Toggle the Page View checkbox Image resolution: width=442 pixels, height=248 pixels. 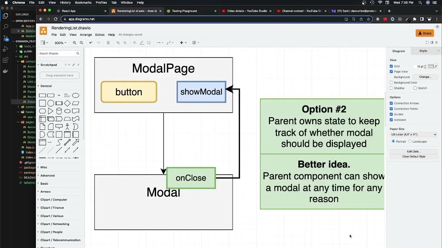coord(391,72)
